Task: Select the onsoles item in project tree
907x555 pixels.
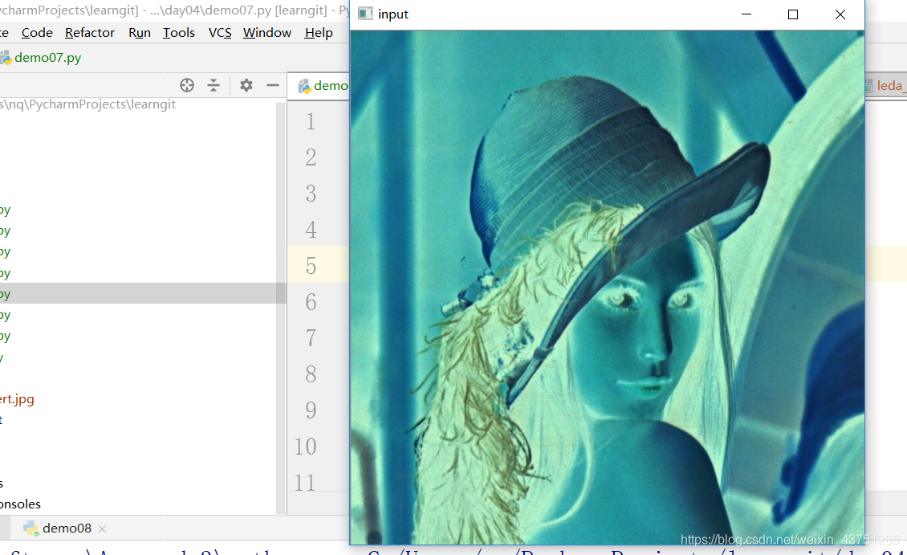Action: click(x=20, y=504)
